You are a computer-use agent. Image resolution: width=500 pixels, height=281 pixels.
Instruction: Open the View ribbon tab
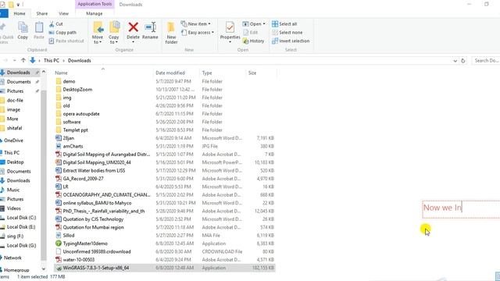(63, 13)
